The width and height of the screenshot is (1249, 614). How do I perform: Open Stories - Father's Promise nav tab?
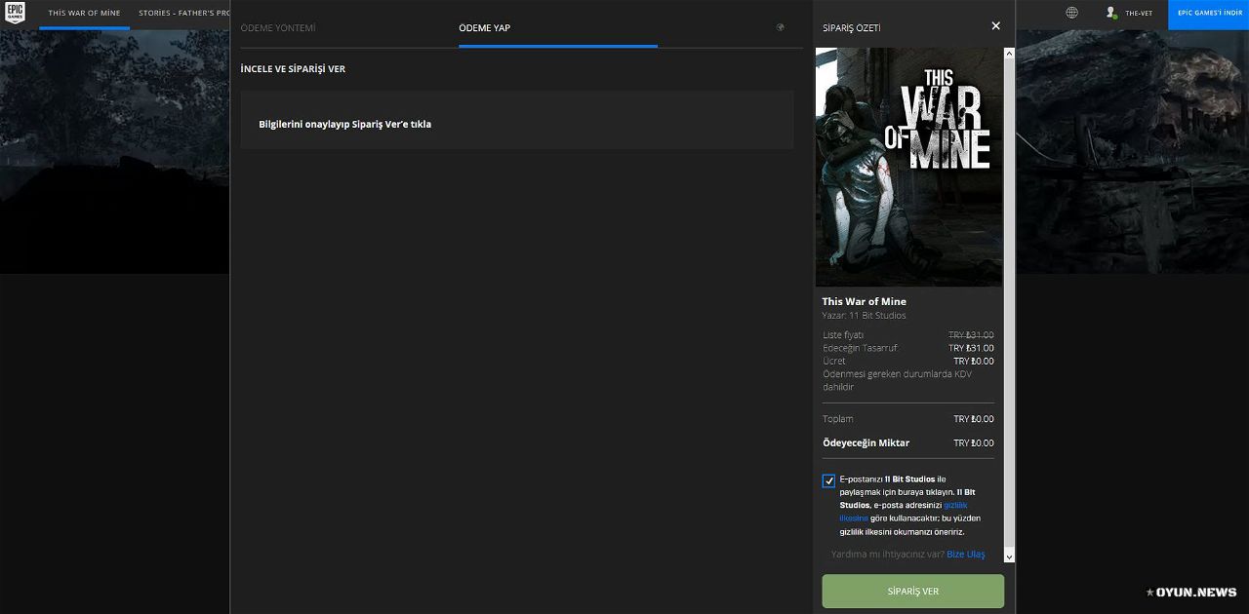(184, 14)
